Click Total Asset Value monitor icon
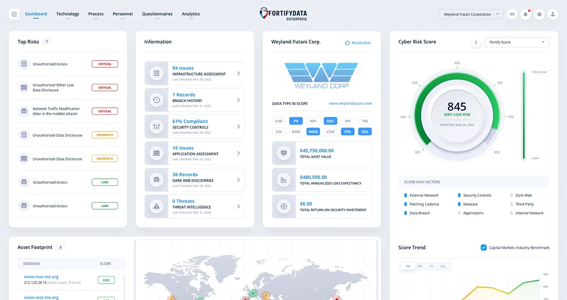 (283, 153)
